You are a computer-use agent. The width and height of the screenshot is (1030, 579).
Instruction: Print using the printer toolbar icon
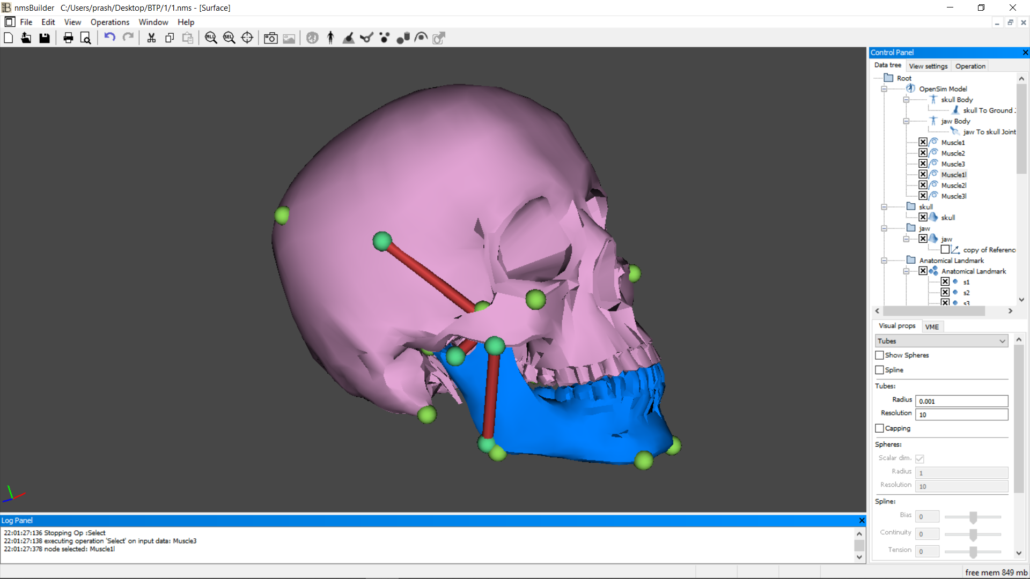(68, 38)
